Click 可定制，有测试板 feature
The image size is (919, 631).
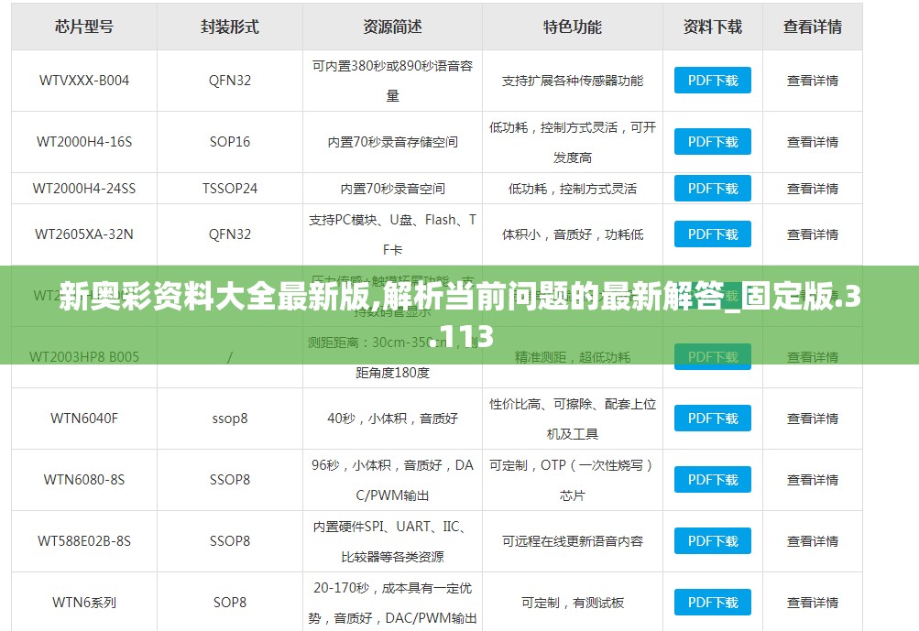[x=573, y=603]
